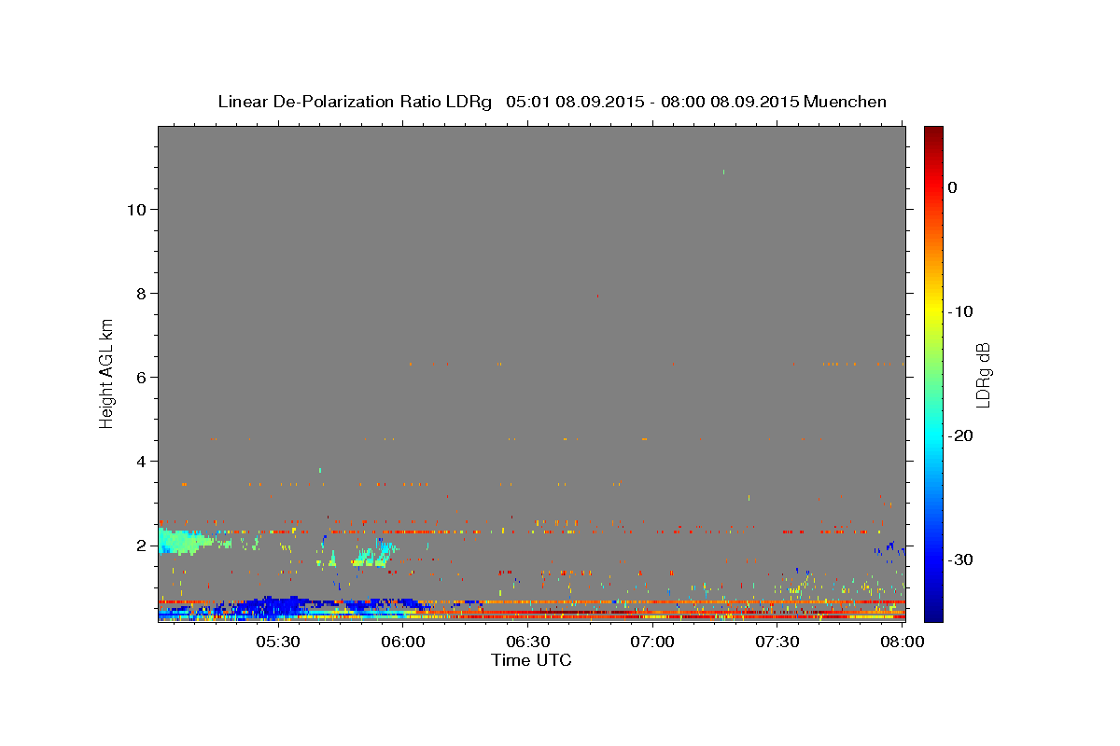
Task: Click the colorbar value -20
Action: pyautogui.click(x=962, y=435)
